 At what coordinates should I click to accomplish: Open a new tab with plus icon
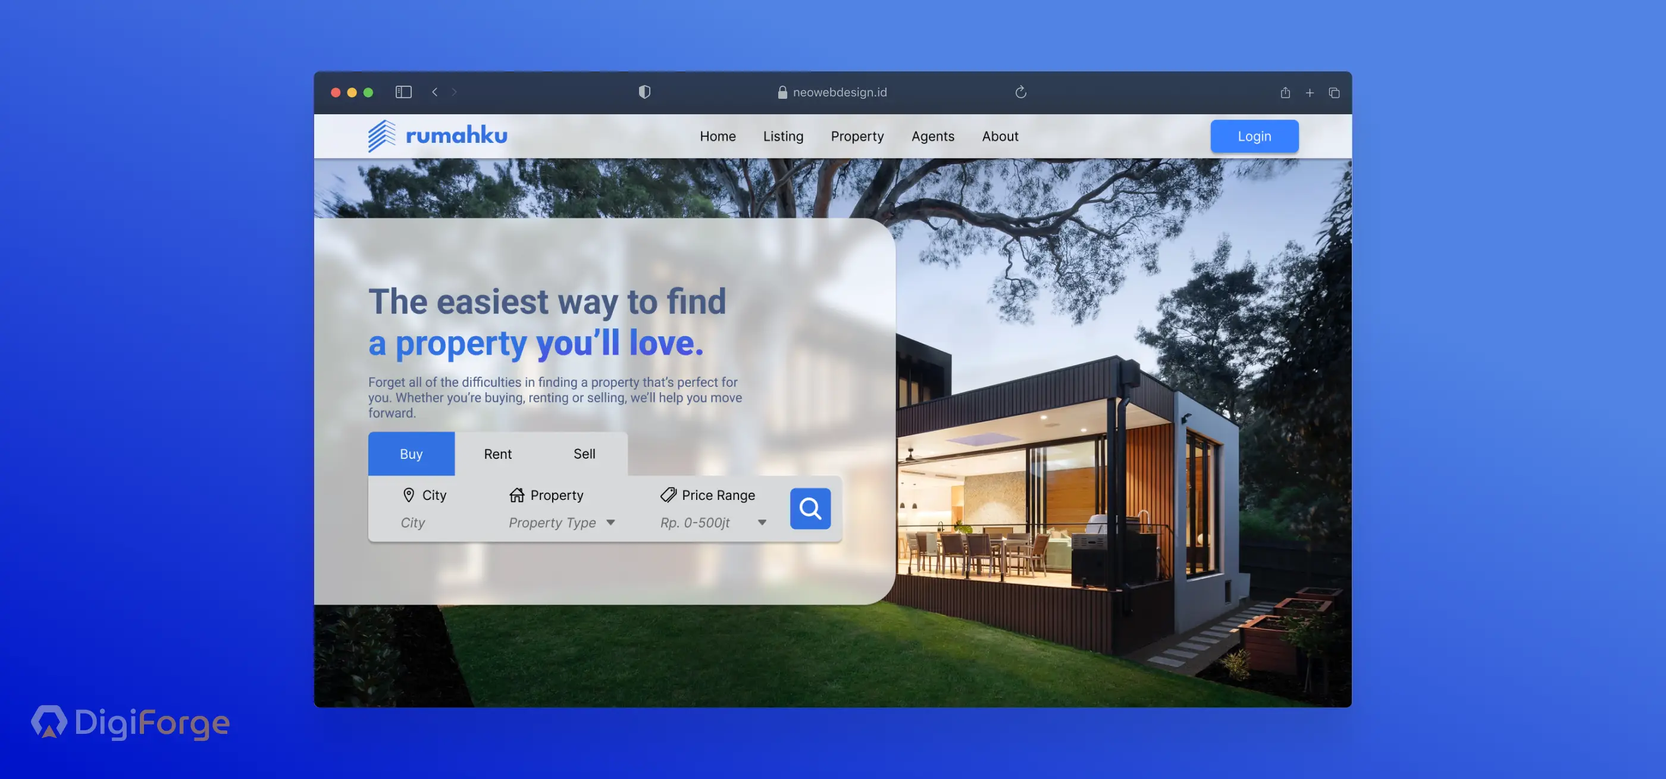1310,92
